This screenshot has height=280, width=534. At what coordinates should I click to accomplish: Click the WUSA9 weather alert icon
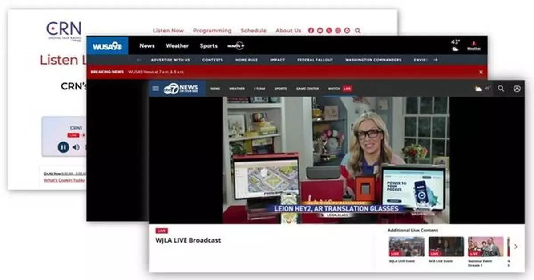pyautogui.click(x=474, y=45)
